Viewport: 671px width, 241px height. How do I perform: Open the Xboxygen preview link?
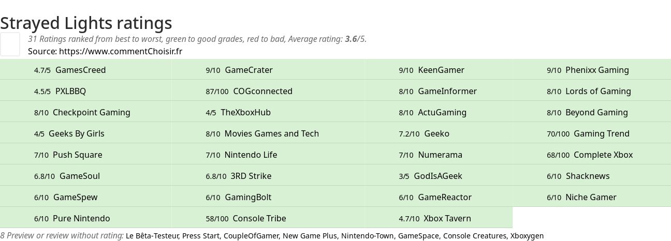click(527, 236)
